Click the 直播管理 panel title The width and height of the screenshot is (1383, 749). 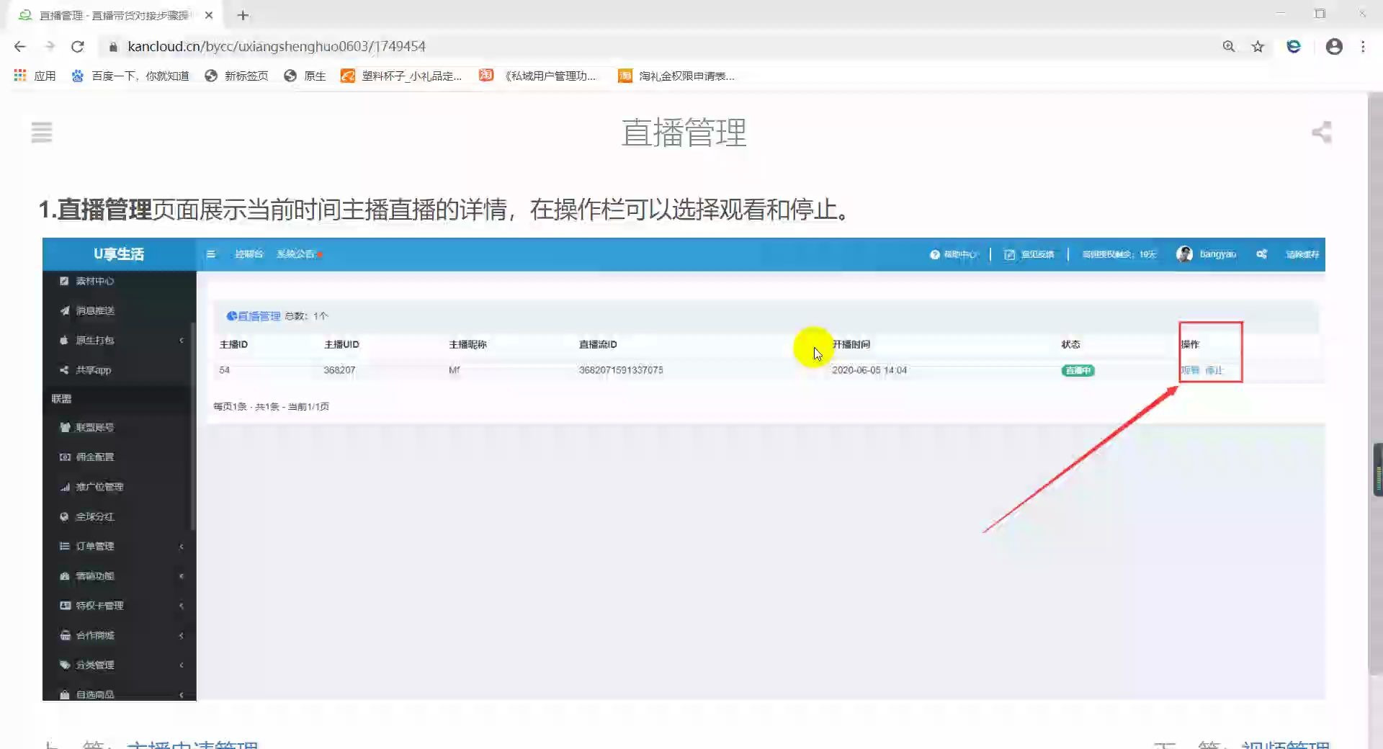(x=259, y=315)
